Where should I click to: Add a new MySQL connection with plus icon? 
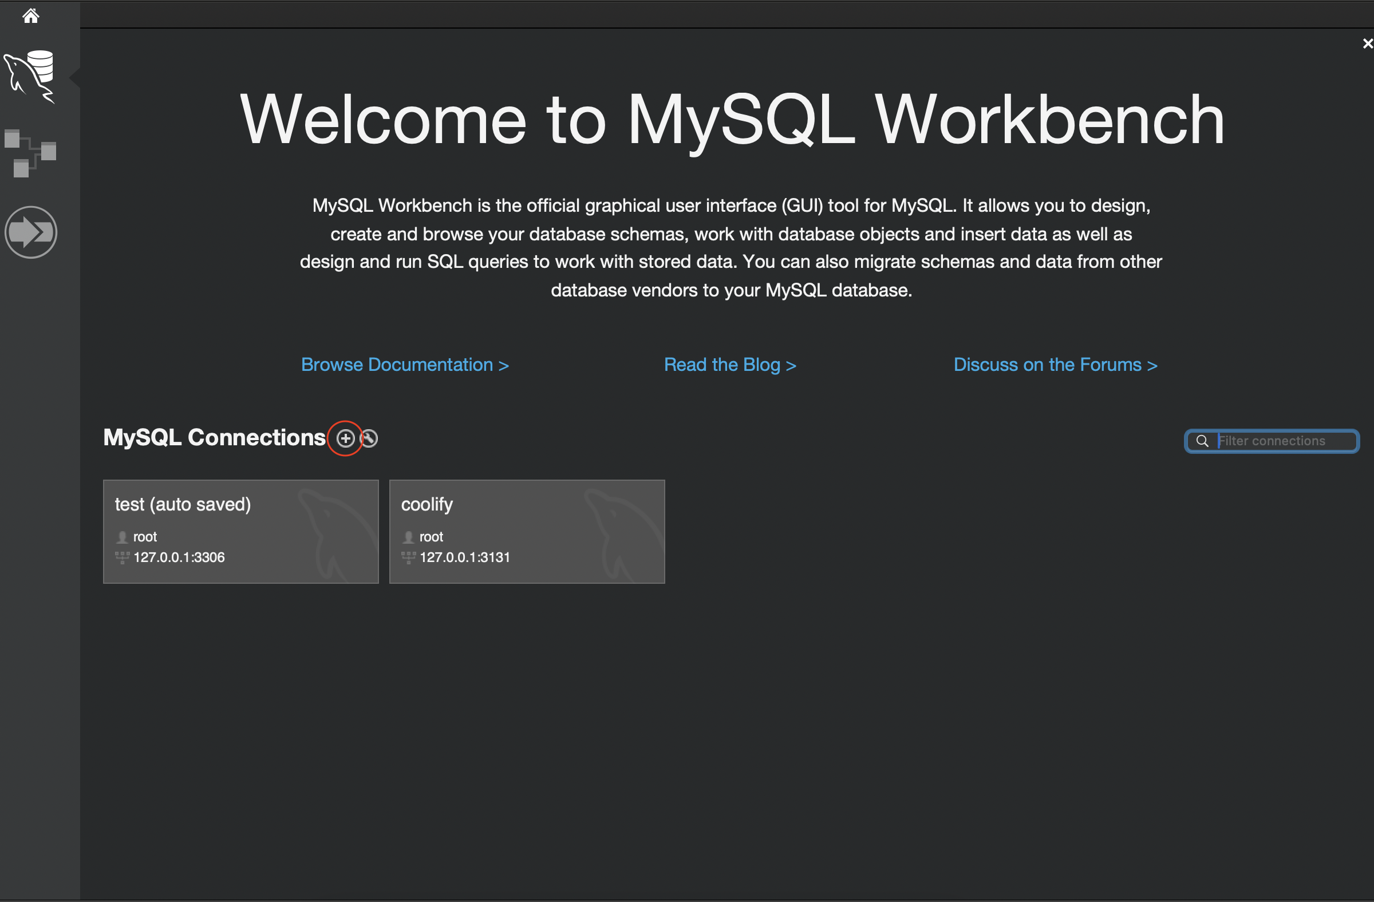[345, 438]
